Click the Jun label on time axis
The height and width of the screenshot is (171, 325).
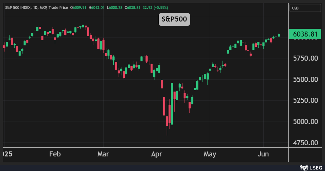click(263, 154)
